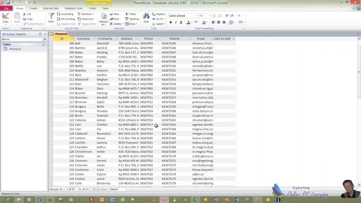Sort records Descending
Viewport: 361px width, 203px height.
click(66, 19)
